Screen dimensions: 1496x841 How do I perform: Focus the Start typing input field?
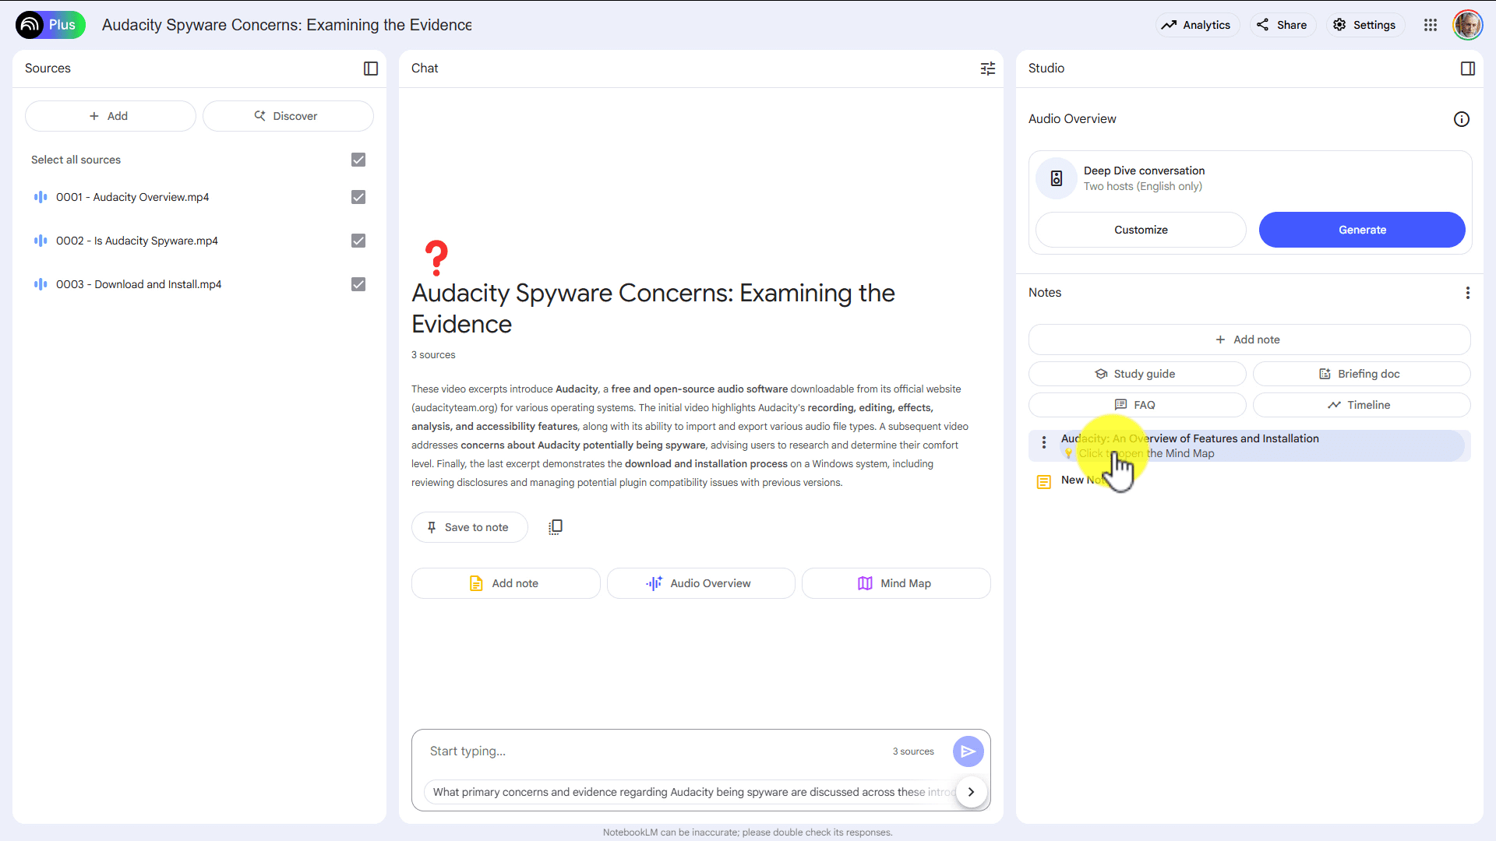[654, 751]
